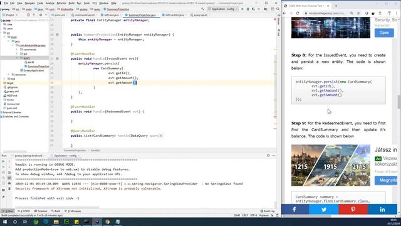Screen dimensions: 401x226
Task: Click the CRLF line separator in status bar
Action: pos(245,215)
